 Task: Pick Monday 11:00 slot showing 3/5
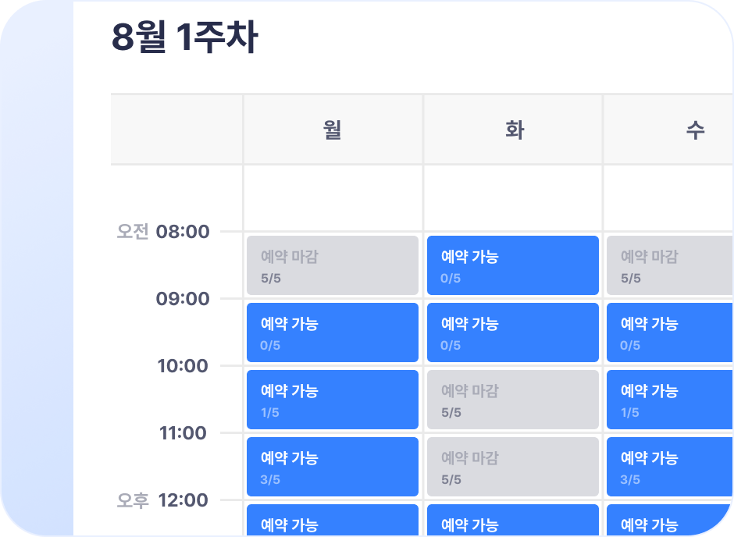[333, 467]
